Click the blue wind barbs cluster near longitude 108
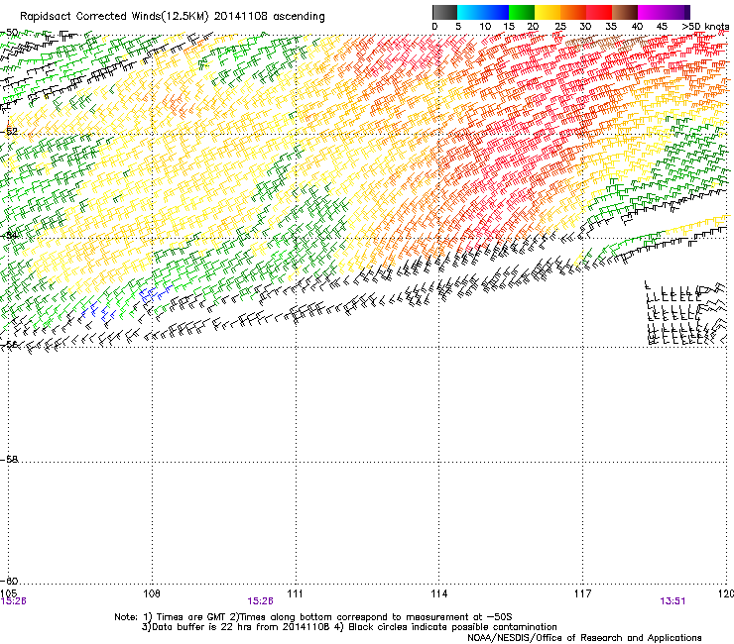The image size is (734, 644). pos(156,292)
